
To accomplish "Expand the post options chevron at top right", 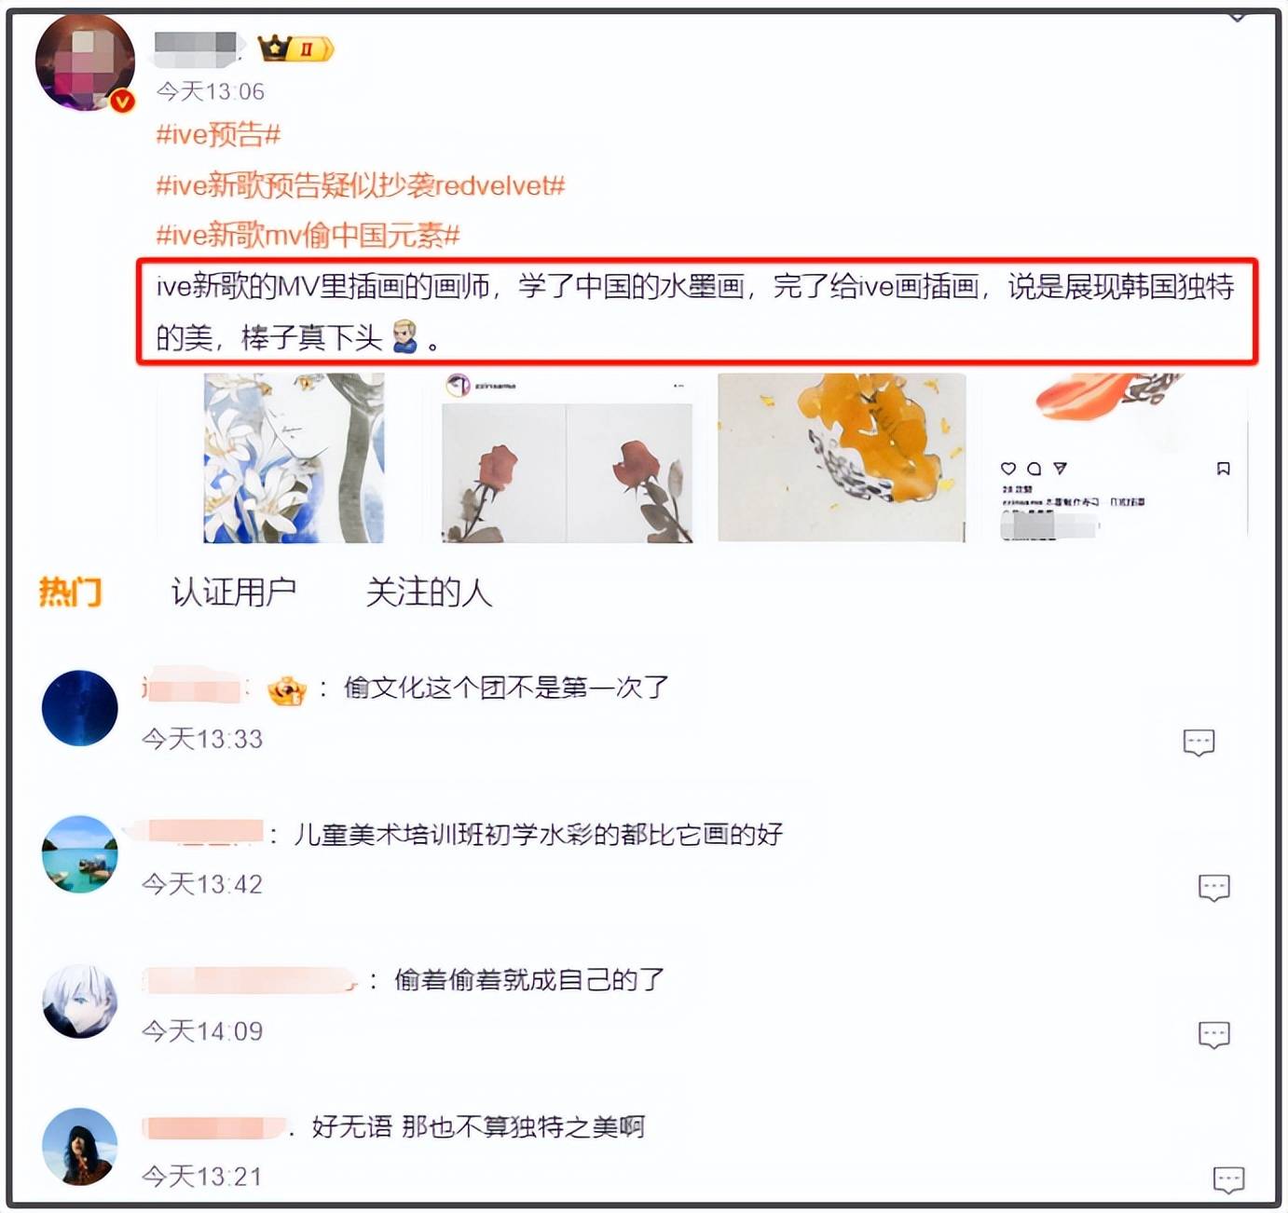I will 1237,17.
